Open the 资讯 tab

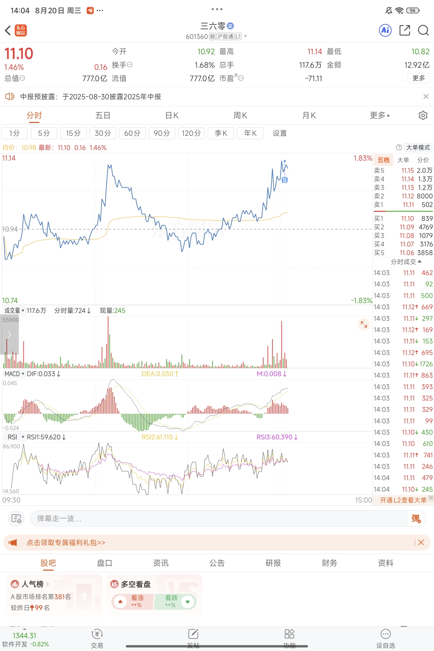[x=161, y=563]
